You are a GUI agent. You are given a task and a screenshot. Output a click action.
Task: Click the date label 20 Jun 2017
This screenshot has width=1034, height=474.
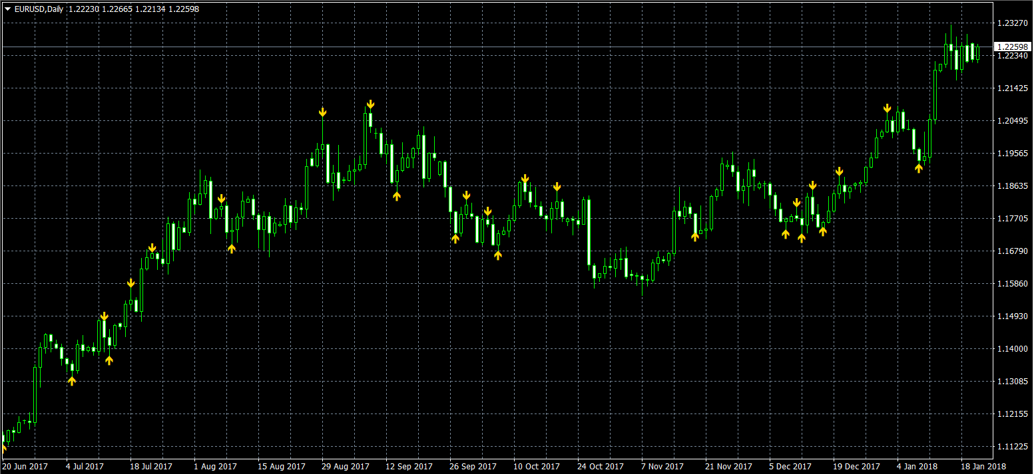[x=25, y=467]
